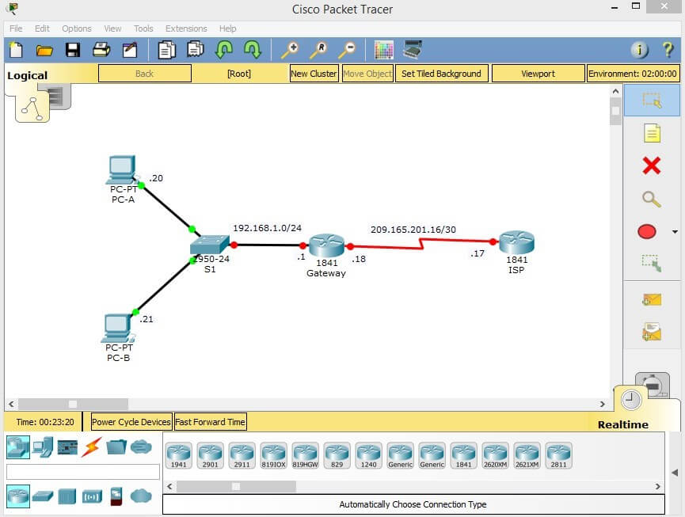Expand the red shape dropdown arrow
The image size is (685, 517).
point(675,232)
